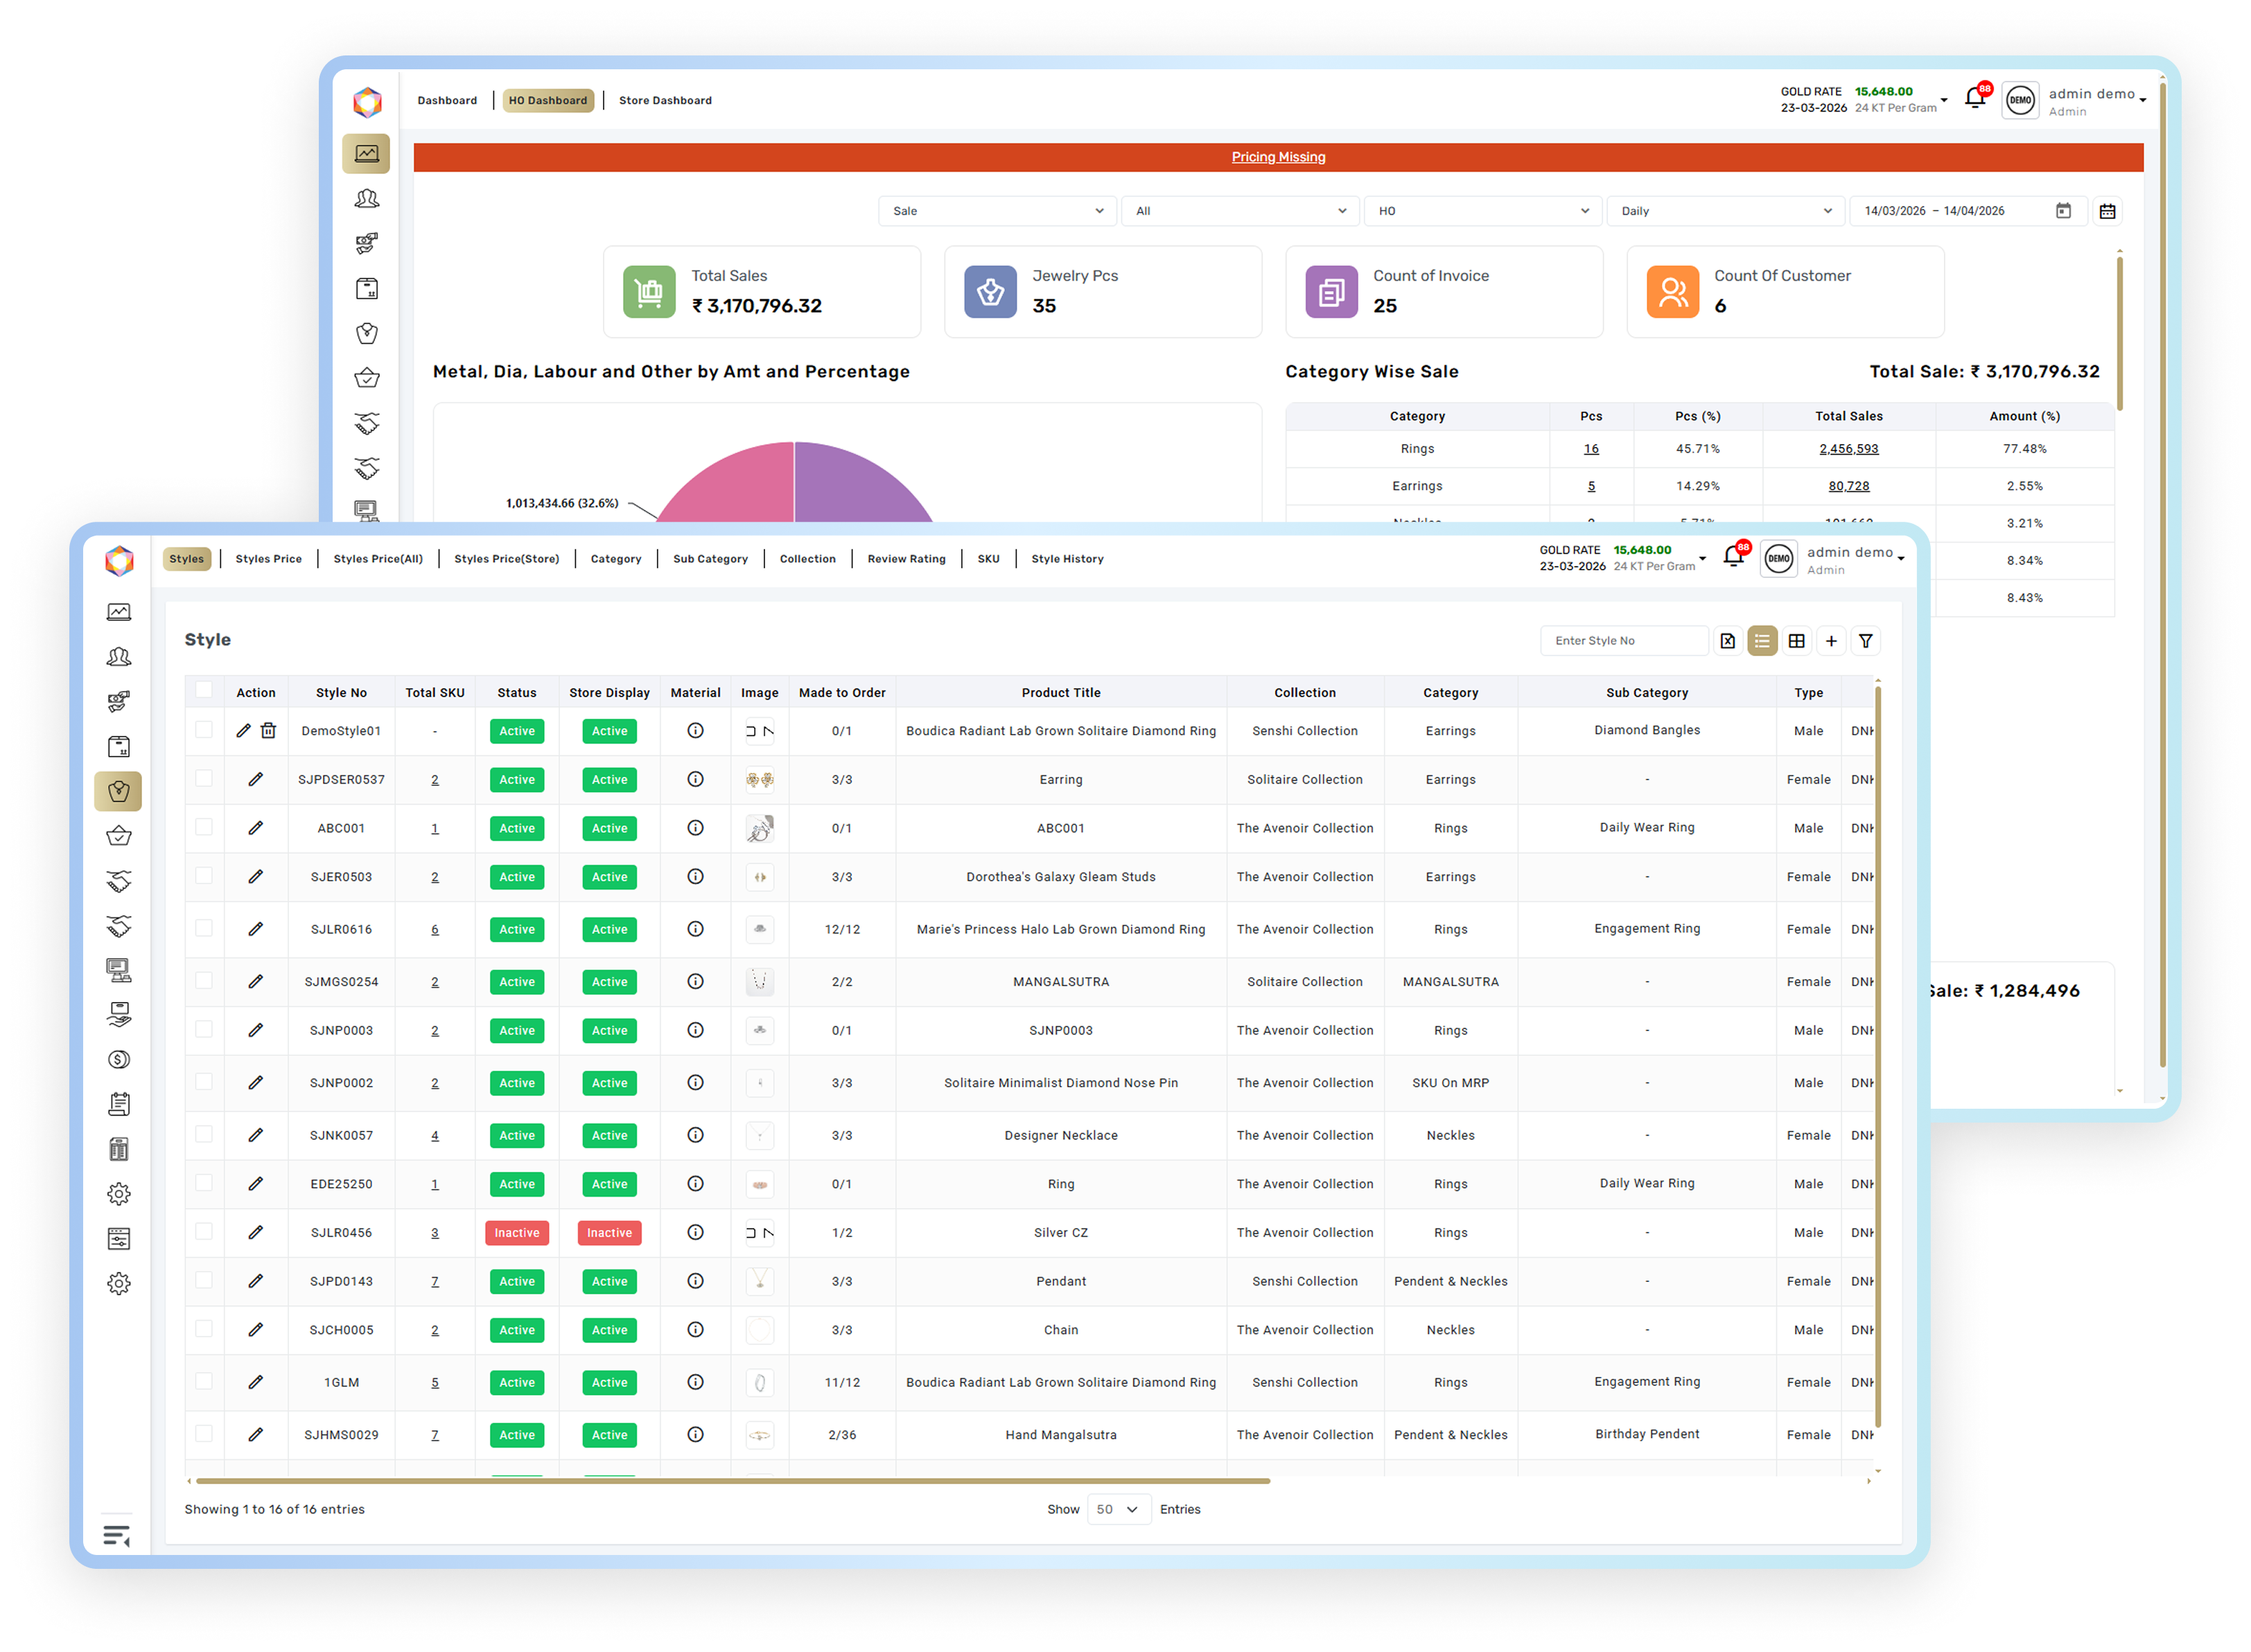Tick the checkbox for DemoStyle01 row
Viewport: 2251px width, 1652px height.
click(204, 730)
